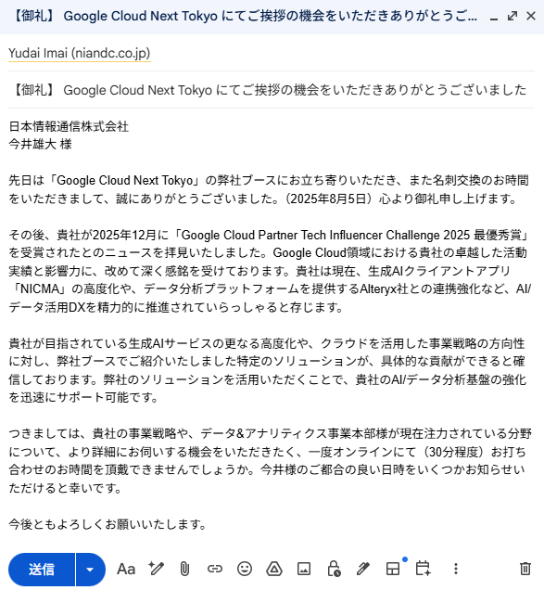Screen dimensions: 544x590
Task: Open the emoji picker smiley icon
Action: pos(245,569)
